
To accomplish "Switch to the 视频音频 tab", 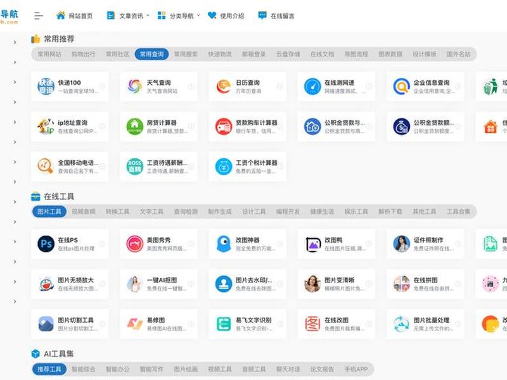I will 84,212.
